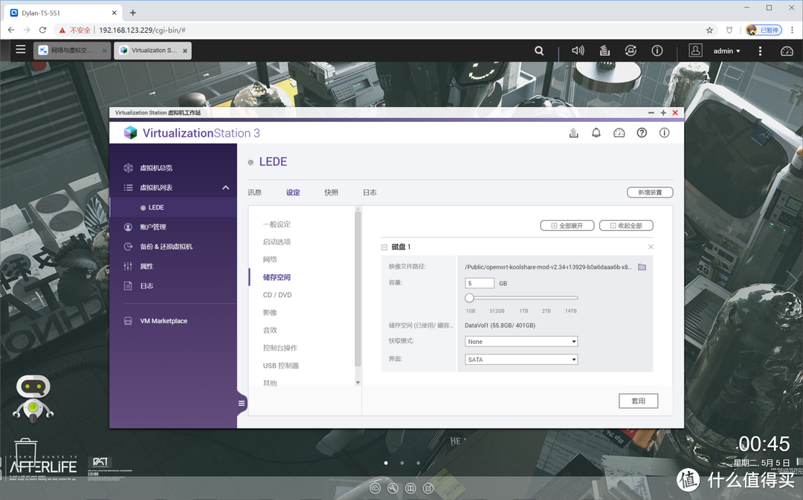Open video settings category
The image size is (803, 500).
pyautogui.click(x=270, y=313)
